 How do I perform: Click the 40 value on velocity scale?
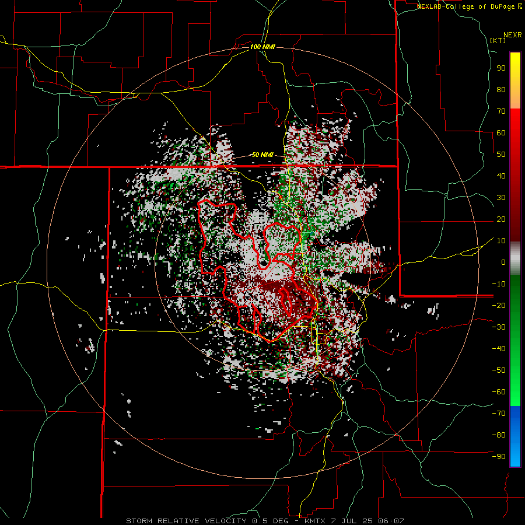coord(501,176)
